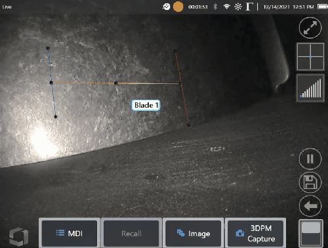This screenshot has height=248, width=328.
Task: Adjust brightness using the stepped bar indicator
Action: (x=310, y=88)
